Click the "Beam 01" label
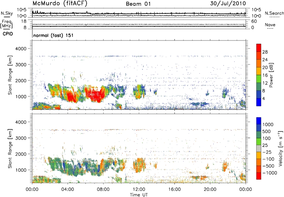This screenshot has height=197, width=284. pos(138,4)
